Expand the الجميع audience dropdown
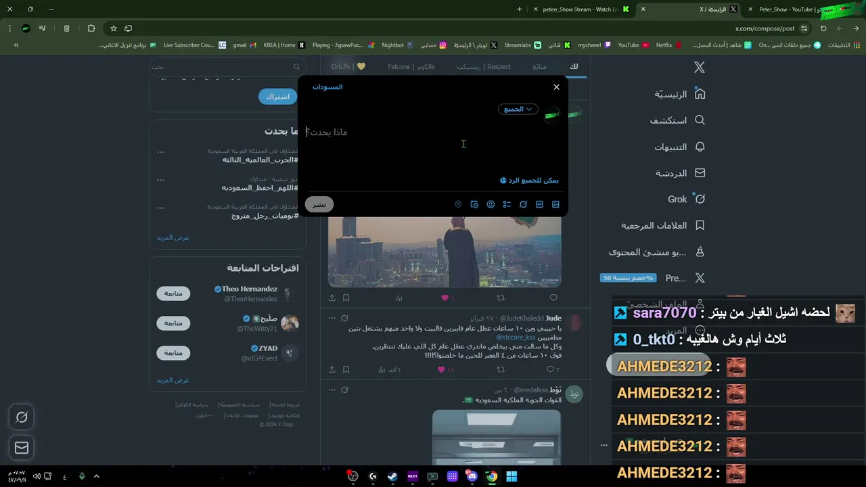 tap(518, 109)
